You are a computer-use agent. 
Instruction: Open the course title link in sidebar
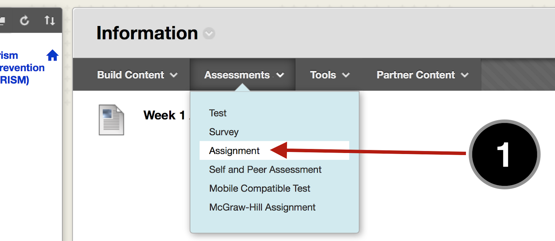click(21, 68)
